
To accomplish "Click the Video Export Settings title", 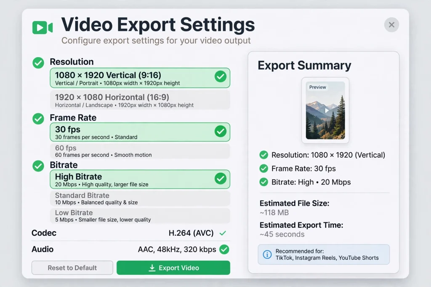I will (x=158, y=25).
